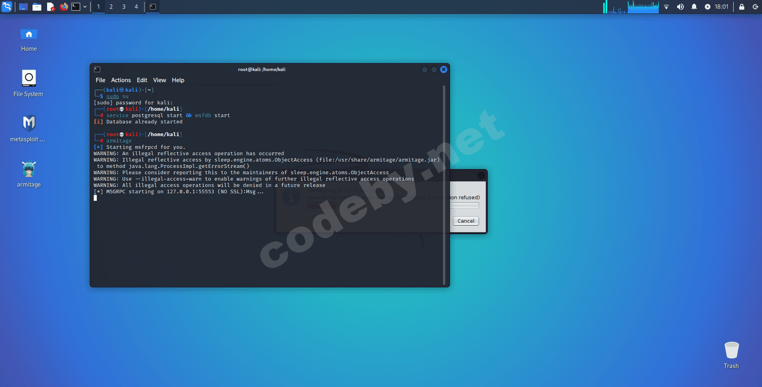Click the terminal title "root@kali: /home/kali"

(x=262, y=69)
